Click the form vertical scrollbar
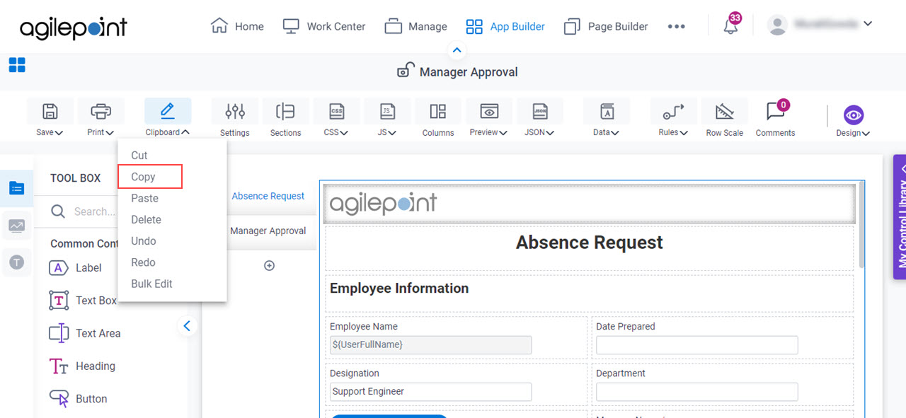Image resolution: width=906 pixels, height=418 pixels. (861, 225)
